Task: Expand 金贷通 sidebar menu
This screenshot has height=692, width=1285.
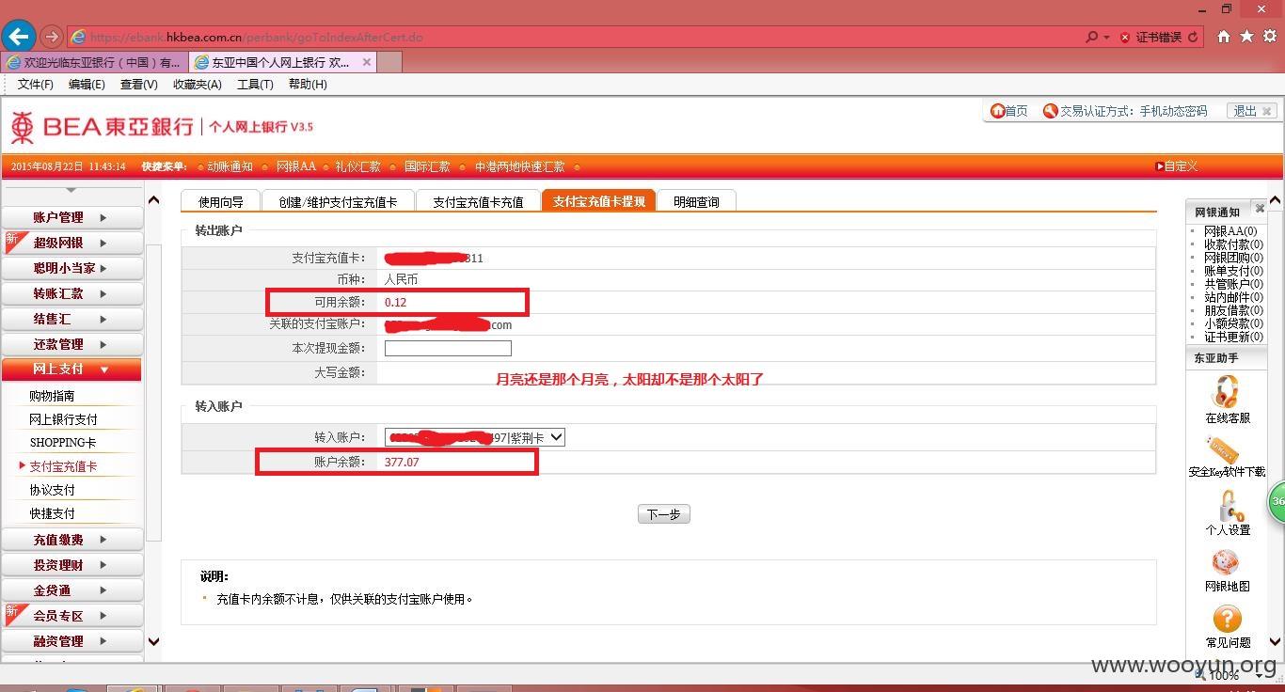Action: [x=71, y=590]
